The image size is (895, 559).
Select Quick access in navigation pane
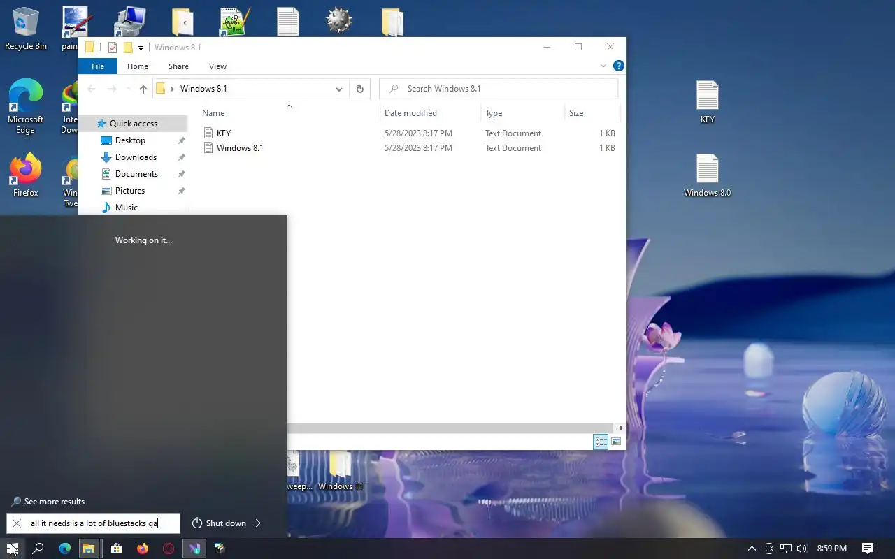pyautogui.click(x=133, y=124)
